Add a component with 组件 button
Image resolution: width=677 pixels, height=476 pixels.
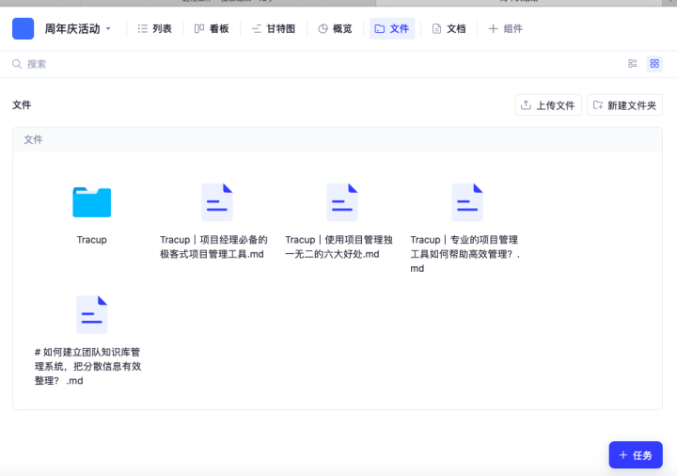(x=505, y=28)
